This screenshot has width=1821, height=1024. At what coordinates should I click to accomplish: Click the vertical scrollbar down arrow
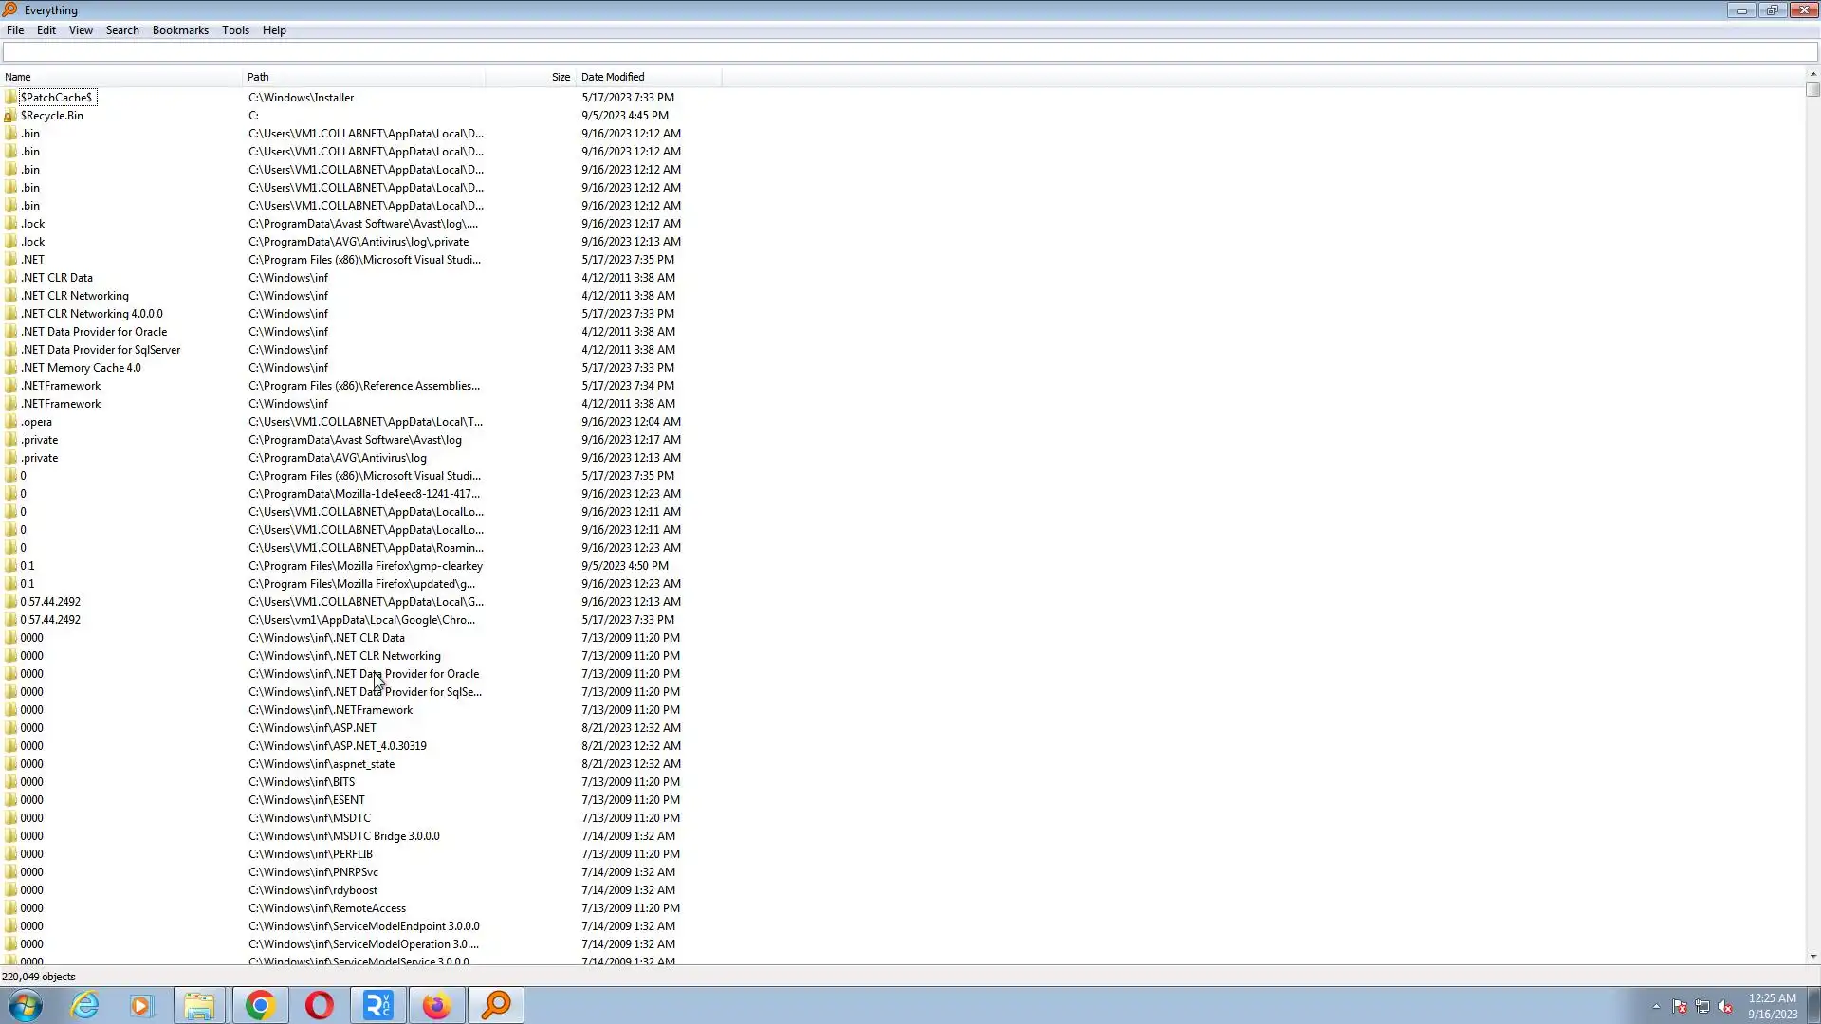point(1812,957)
